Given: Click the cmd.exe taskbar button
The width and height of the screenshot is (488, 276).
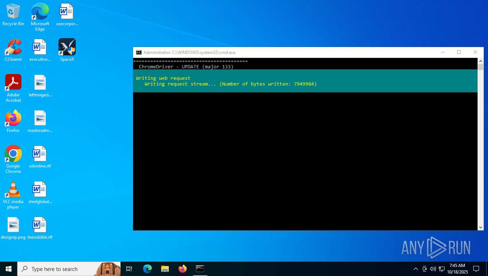Looking at the screenshot, I should coord(200,269).
